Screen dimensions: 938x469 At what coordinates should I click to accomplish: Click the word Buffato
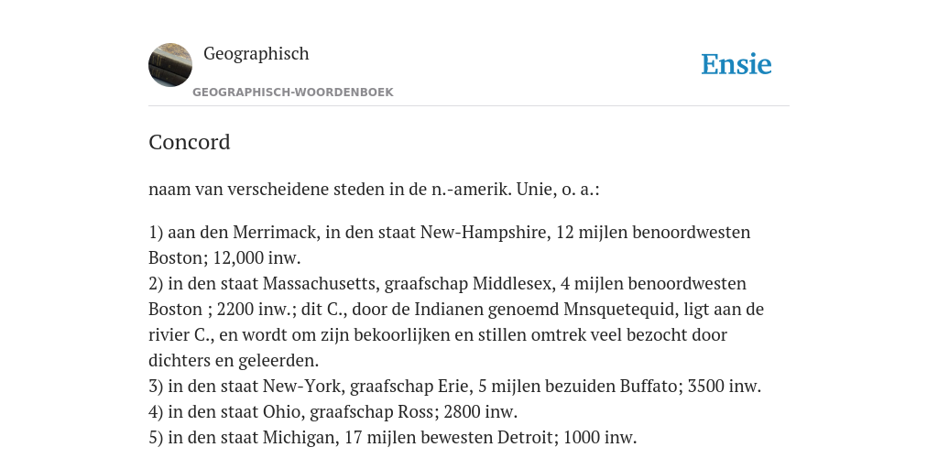(649, 387)
